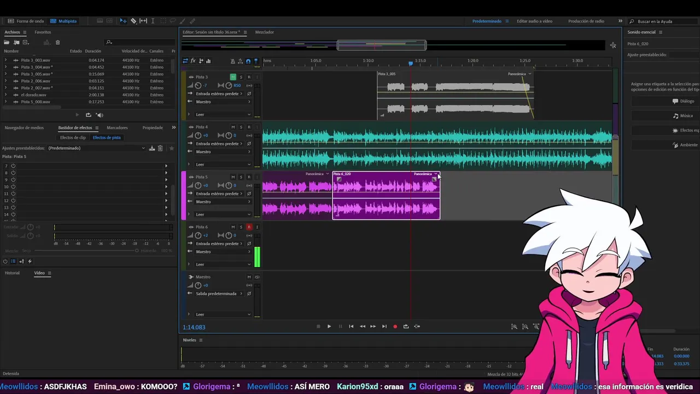The height and width of the screenshot is (394, 700).
Task: Open the Favoritos tab
Action: click(43, 32)
